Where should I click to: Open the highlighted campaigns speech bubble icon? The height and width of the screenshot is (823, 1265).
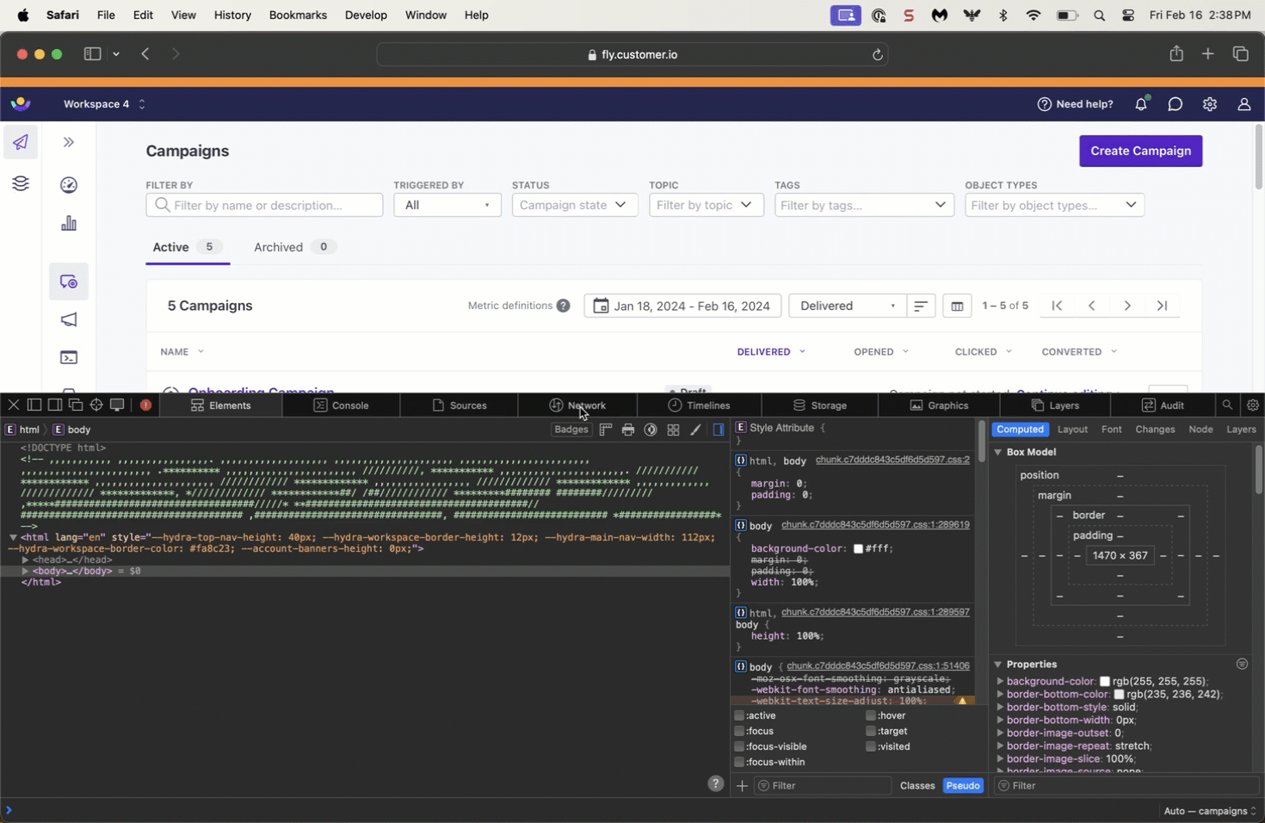point(69,282)
